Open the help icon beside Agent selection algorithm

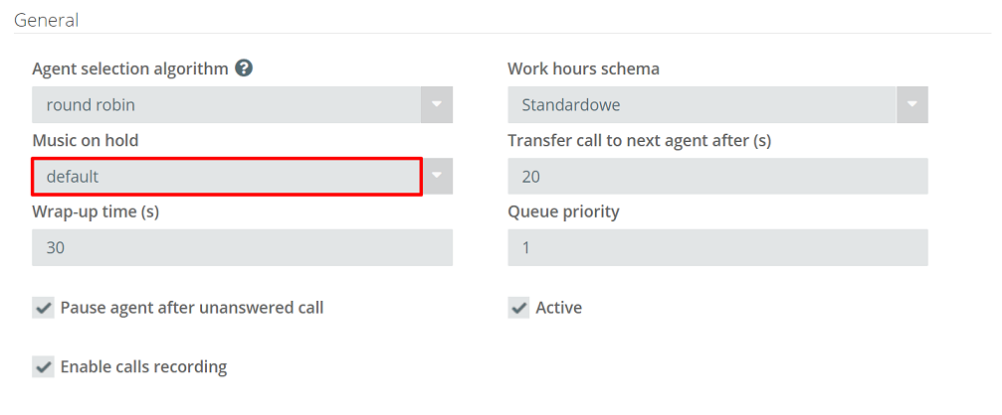click(244, 69)
